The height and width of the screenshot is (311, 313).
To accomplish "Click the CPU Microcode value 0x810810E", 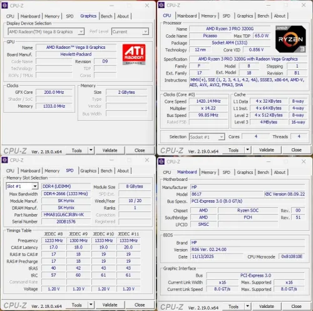I will tap(292, 257).
